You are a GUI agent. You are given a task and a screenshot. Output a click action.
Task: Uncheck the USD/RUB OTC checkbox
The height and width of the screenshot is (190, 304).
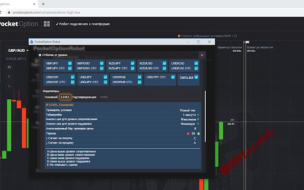(x=139, y=82)
